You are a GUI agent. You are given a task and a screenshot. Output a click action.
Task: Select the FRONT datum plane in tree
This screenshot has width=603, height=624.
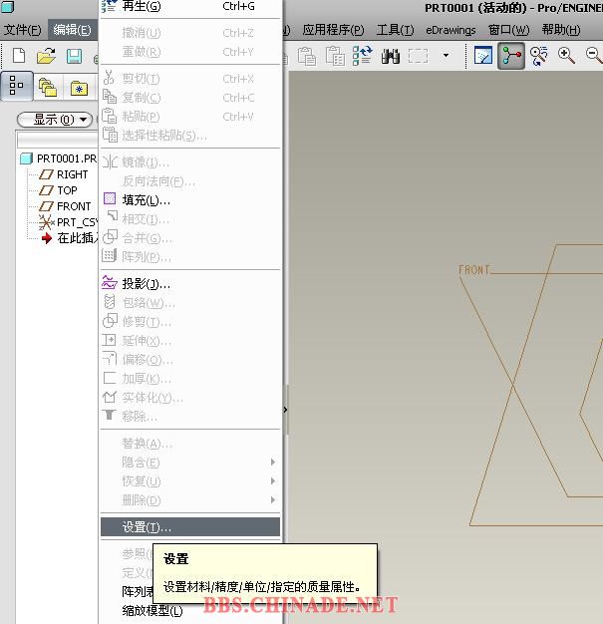(x=74, y=206)
